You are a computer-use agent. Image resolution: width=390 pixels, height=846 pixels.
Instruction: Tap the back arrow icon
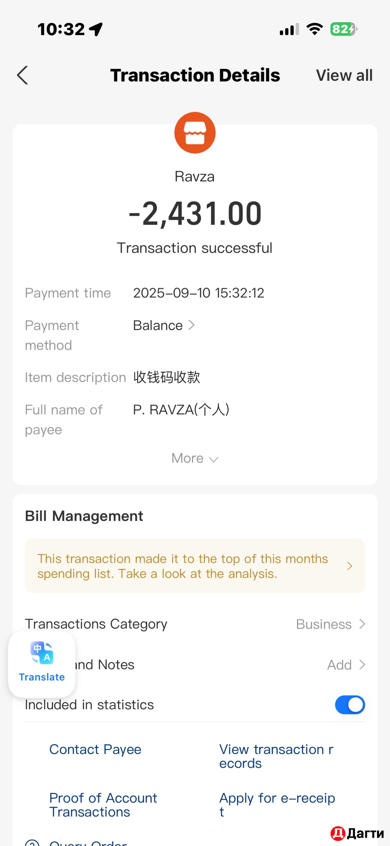(x=23, y=75)
